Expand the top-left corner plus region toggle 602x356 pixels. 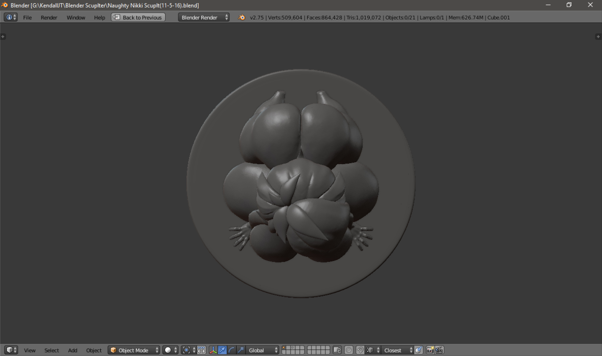[3, 37]
